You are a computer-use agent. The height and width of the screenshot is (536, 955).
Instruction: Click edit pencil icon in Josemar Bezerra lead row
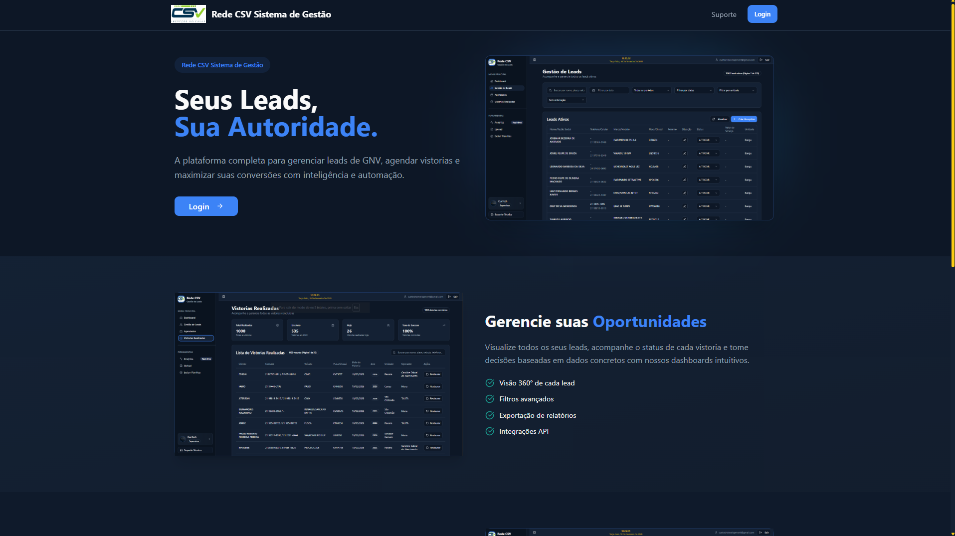click(684, 140)
